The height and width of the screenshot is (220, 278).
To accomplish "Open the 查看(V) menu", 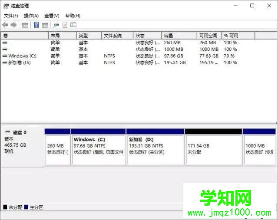I will pos(52,16).
